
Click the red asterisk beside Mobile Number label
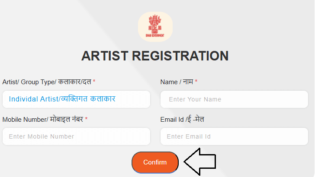pyautogui.click(x=87, y=119)
